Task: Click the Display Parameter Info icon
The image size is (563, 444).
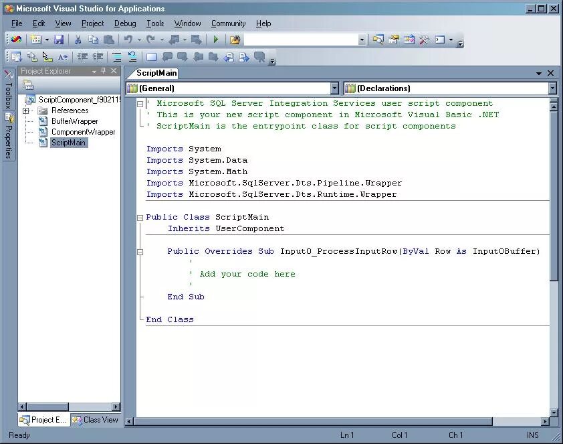Action: coord(32,57)
